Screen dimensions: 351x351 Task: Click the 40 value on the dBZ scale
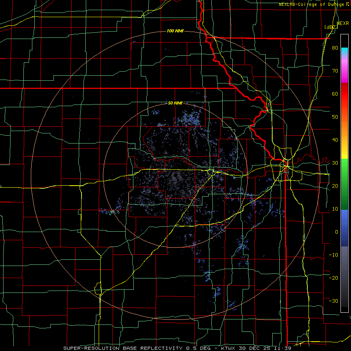(x=335, y=140)
